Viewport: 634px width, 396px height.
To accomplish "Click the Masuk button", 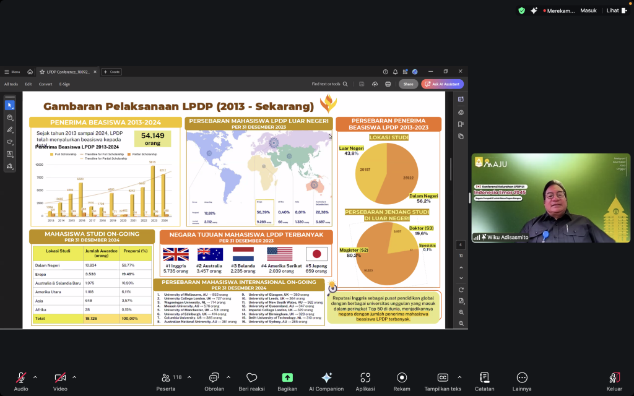I will (588, 11).
